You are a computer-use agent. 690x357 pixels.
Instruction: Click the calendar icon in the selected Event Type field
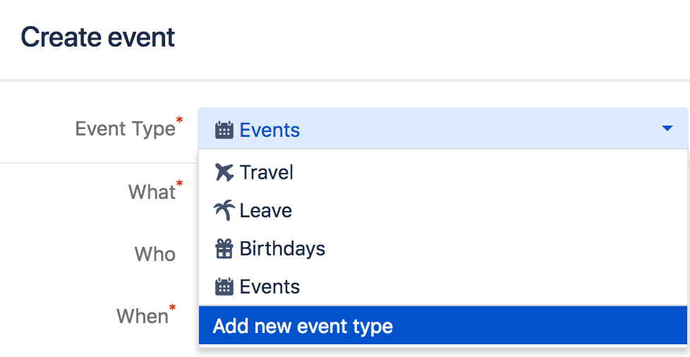pos(224,131)
